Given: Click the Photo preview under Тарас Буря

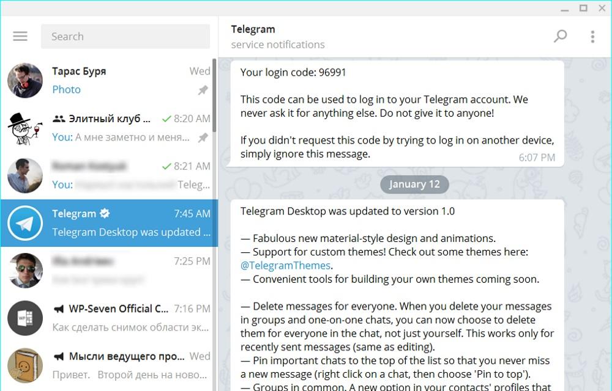Looking at the screenshot, I should (x=66, y=90).
